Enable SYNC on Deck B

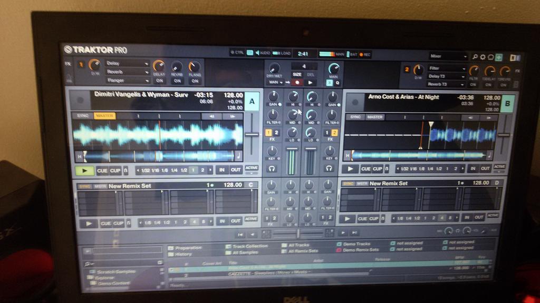355,117
